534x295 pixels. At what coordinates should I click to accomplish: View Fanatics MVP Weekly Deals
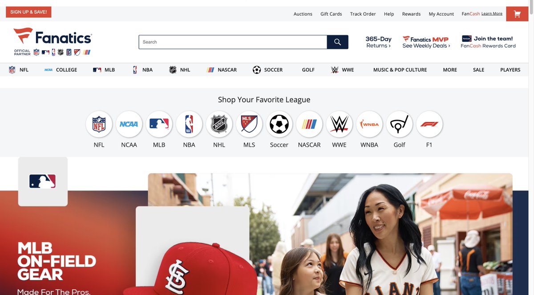coord(426,42)
